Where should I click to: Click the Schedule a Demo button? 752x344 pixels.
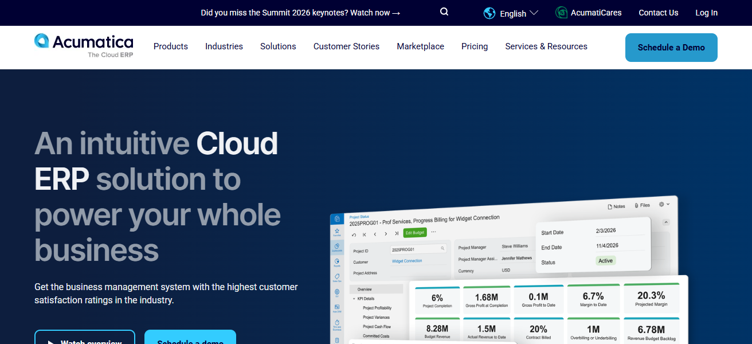671,48
